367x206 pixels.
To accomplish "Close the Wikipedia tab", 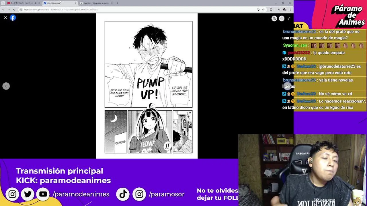I will (112, 3).
